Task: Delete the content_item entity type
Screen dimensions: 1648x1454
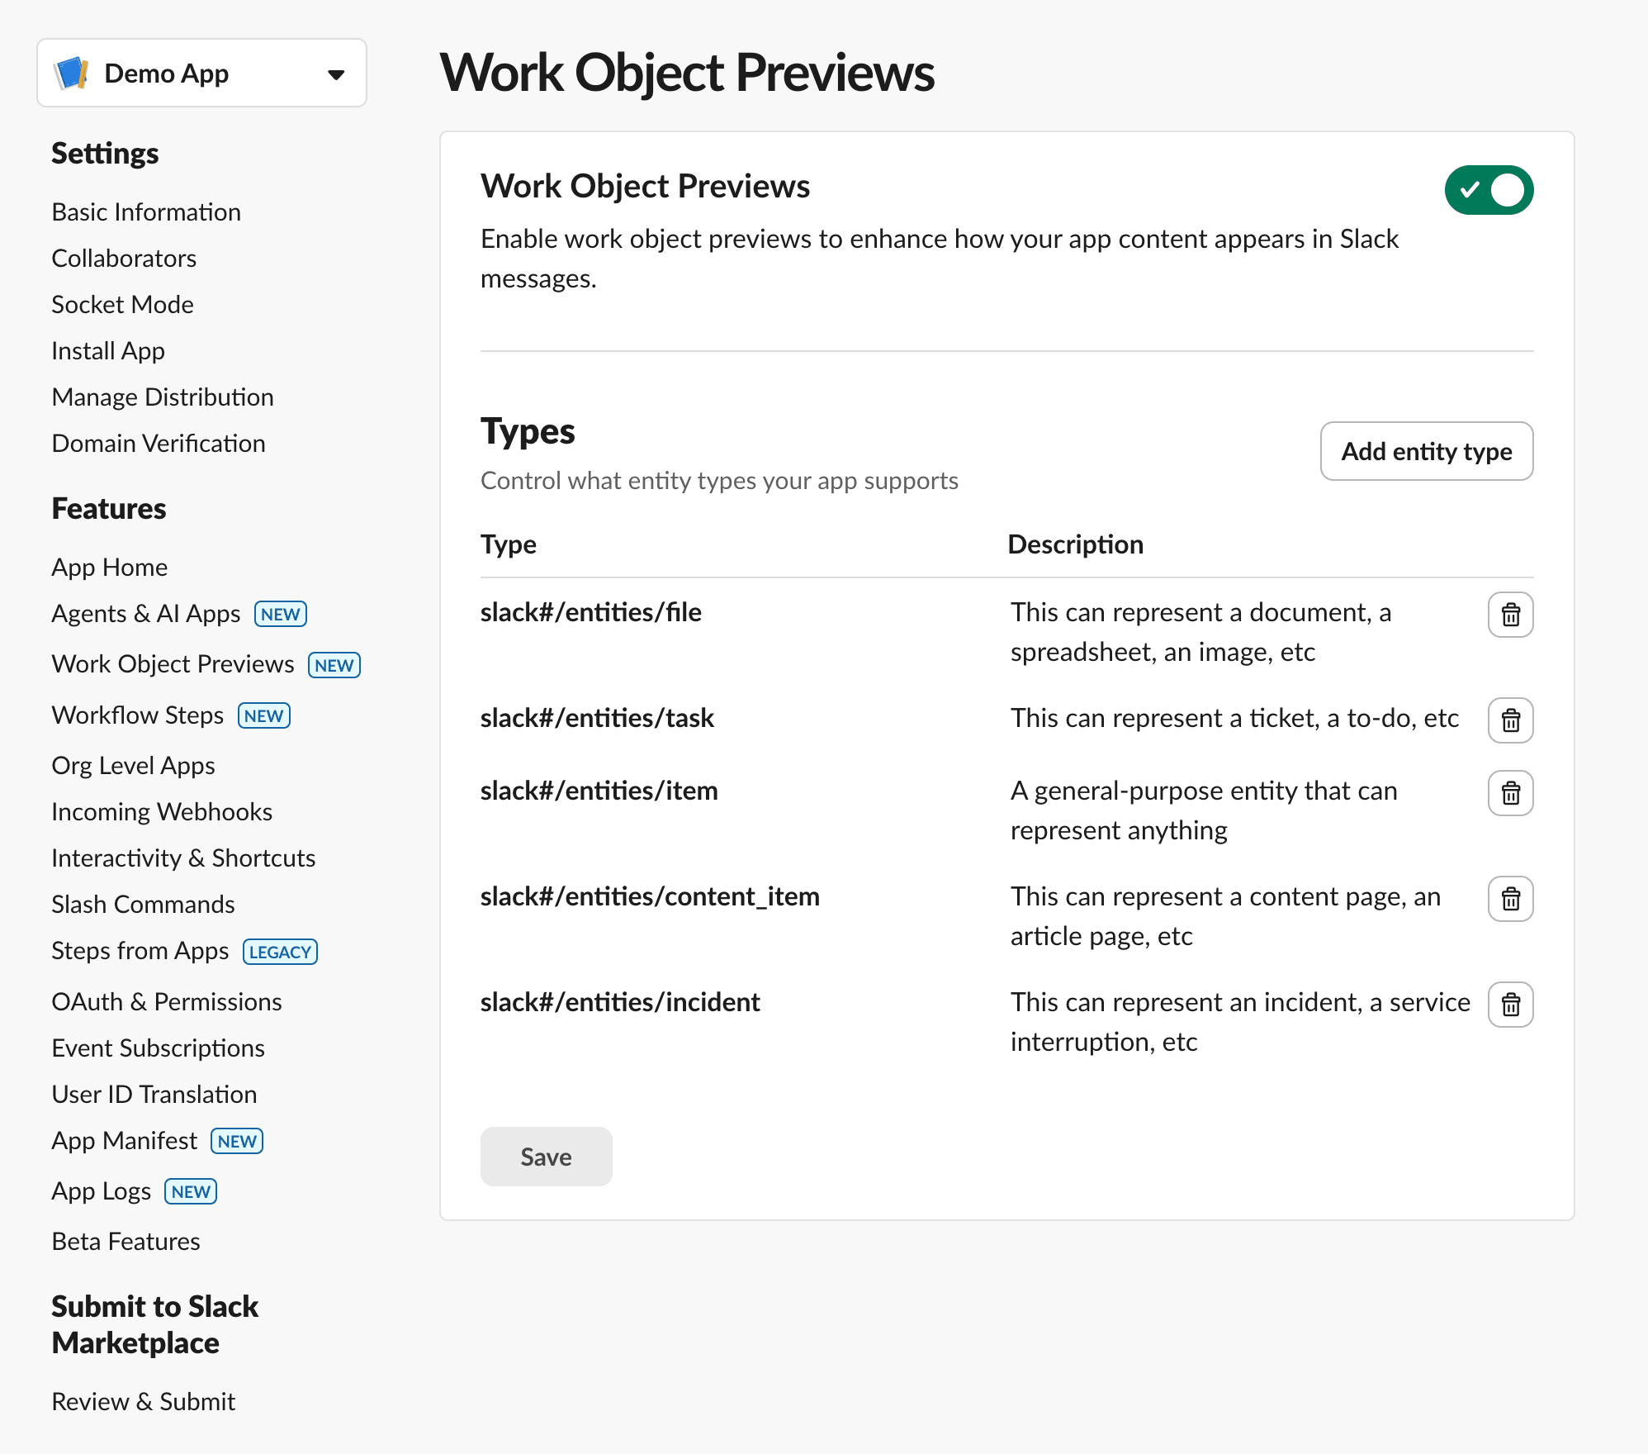Action: (1510, 899)
